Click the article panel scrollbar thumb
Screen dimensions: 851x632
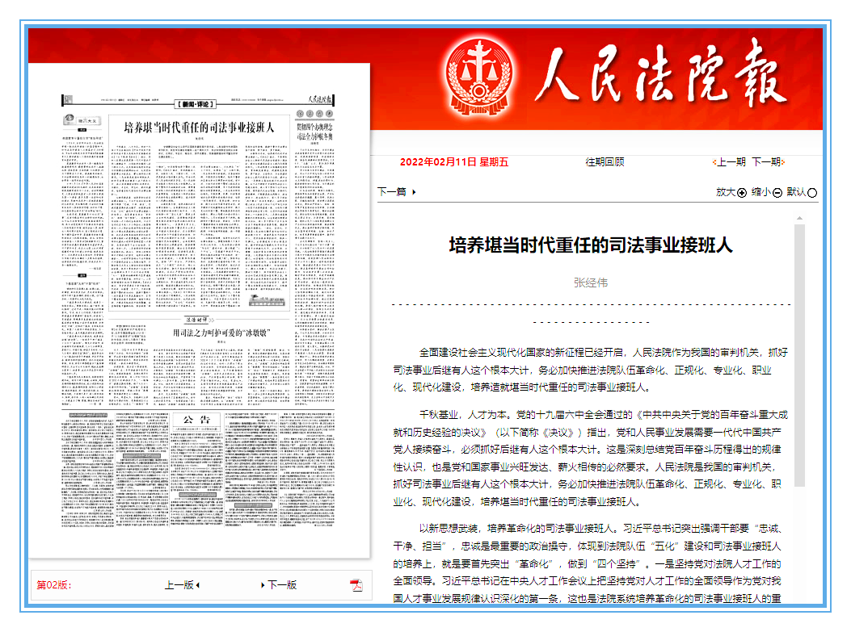click(x=799, y=355)
